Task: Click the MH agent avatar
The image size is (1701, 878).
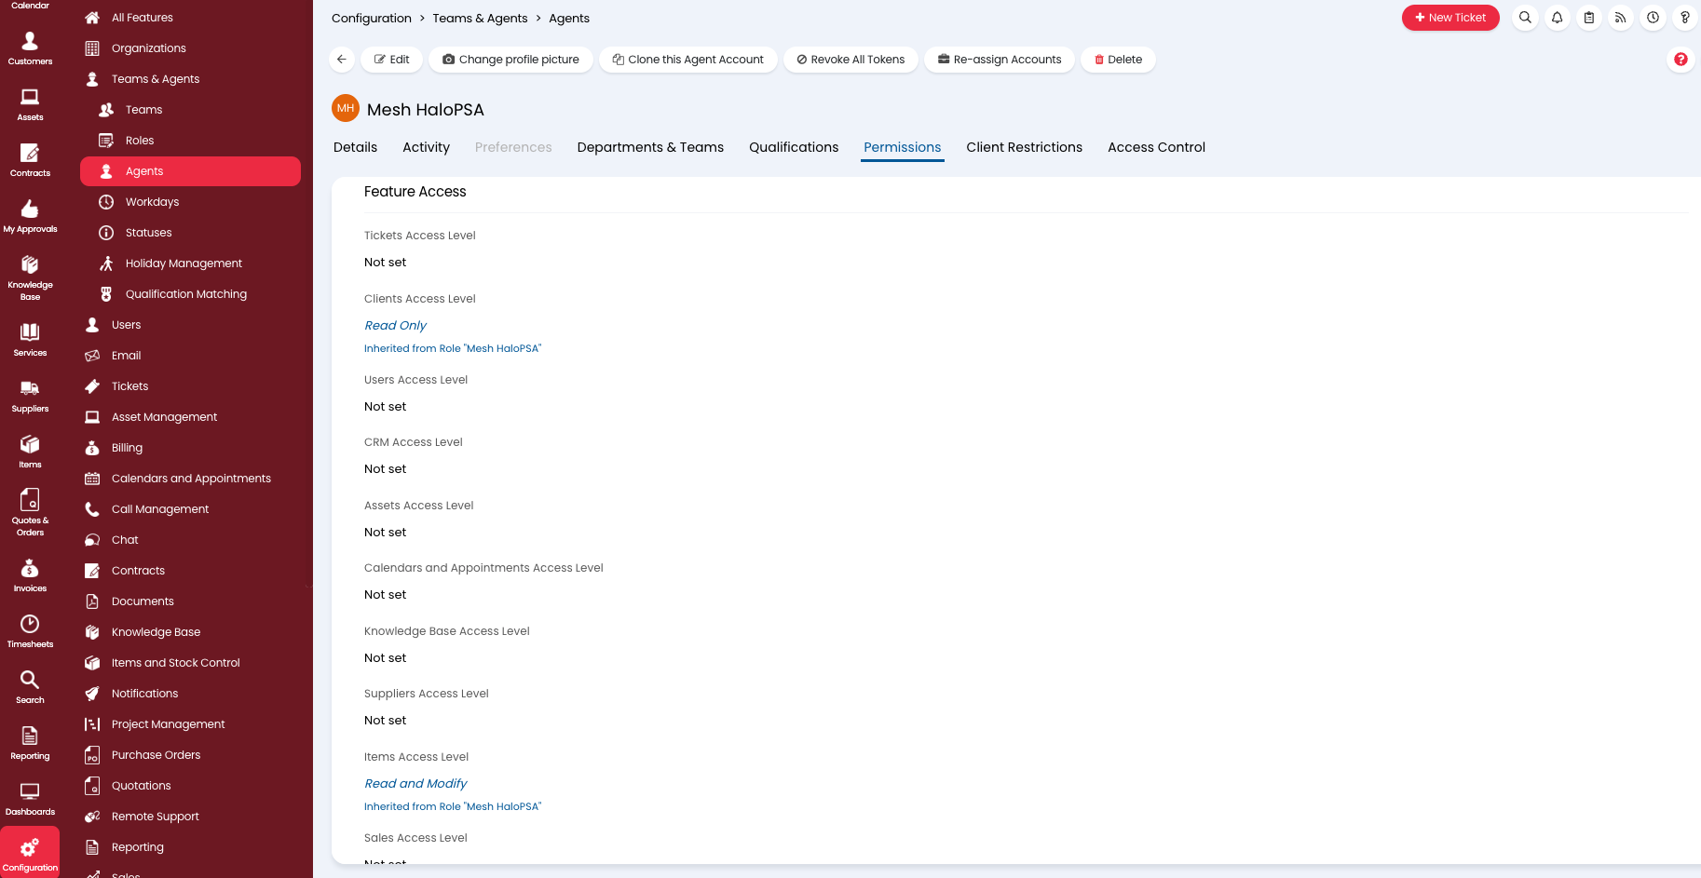Action: [346, 108]
